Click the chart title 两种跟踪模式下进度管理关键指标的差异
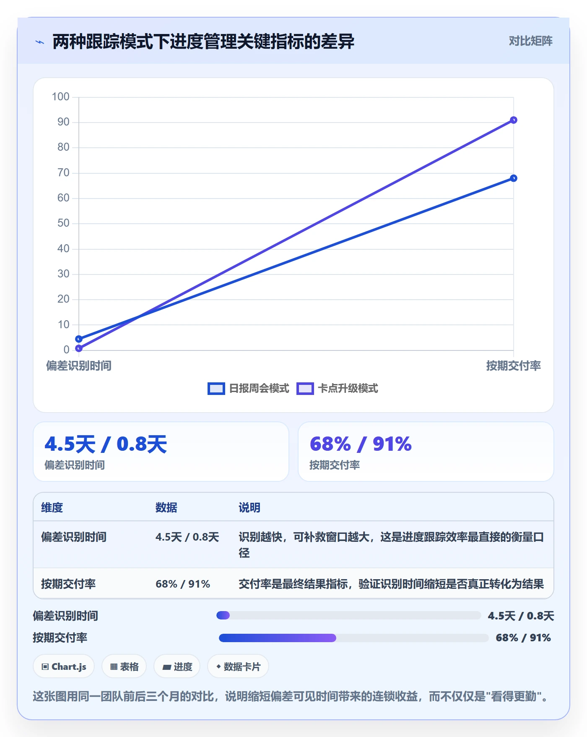The image size is (587, 737). point(203,42)
